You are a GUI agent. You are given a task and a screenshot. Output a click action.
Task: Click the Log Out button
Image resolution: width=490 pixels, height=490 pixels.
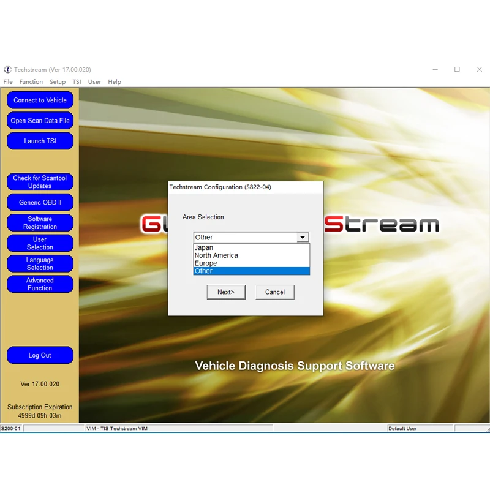click(x=40, y=355)
